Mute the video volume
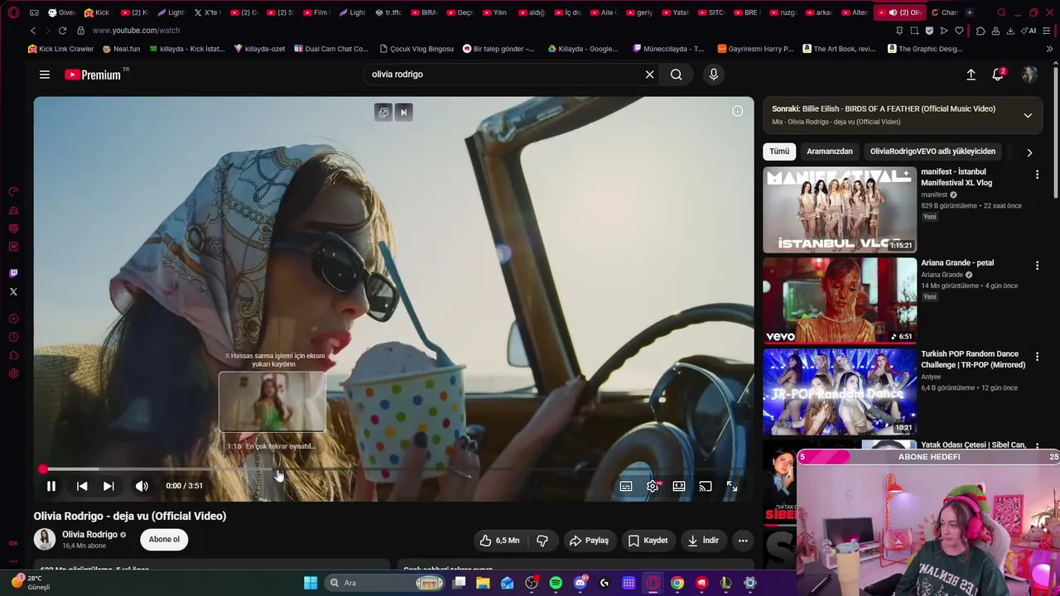The width and height of the screenshot is (1060, 596). 142,486
